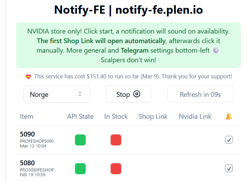Click the API State column header
The image size is (247, 181).
pyautogui.click(x=81, y=117)
